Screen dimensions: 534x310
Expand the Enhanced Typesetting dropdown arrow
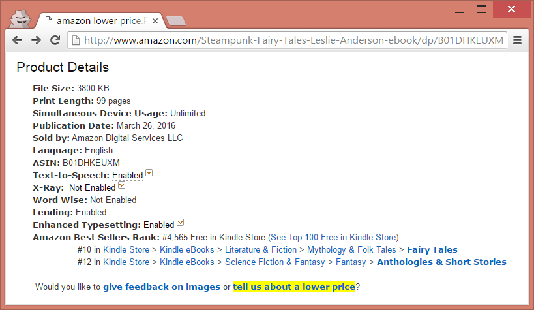click(x=181, y=223)
